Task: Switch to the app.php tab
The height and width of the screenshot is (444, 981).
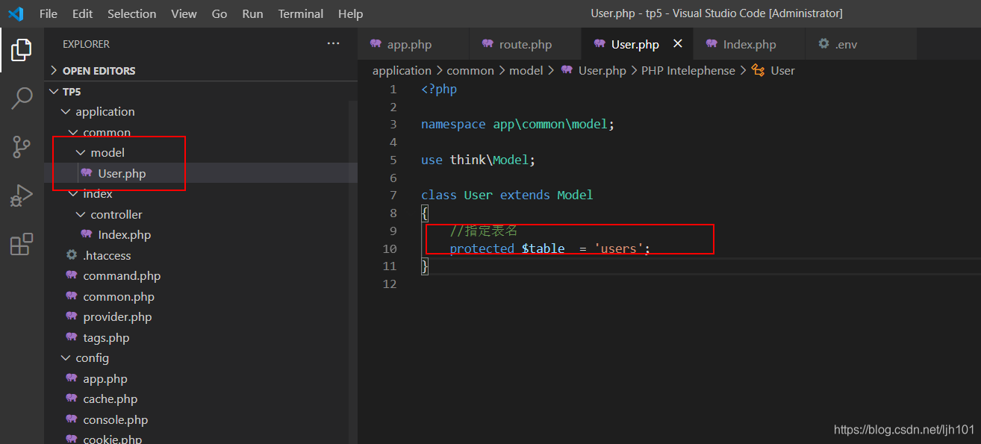Action: (414, 44)
